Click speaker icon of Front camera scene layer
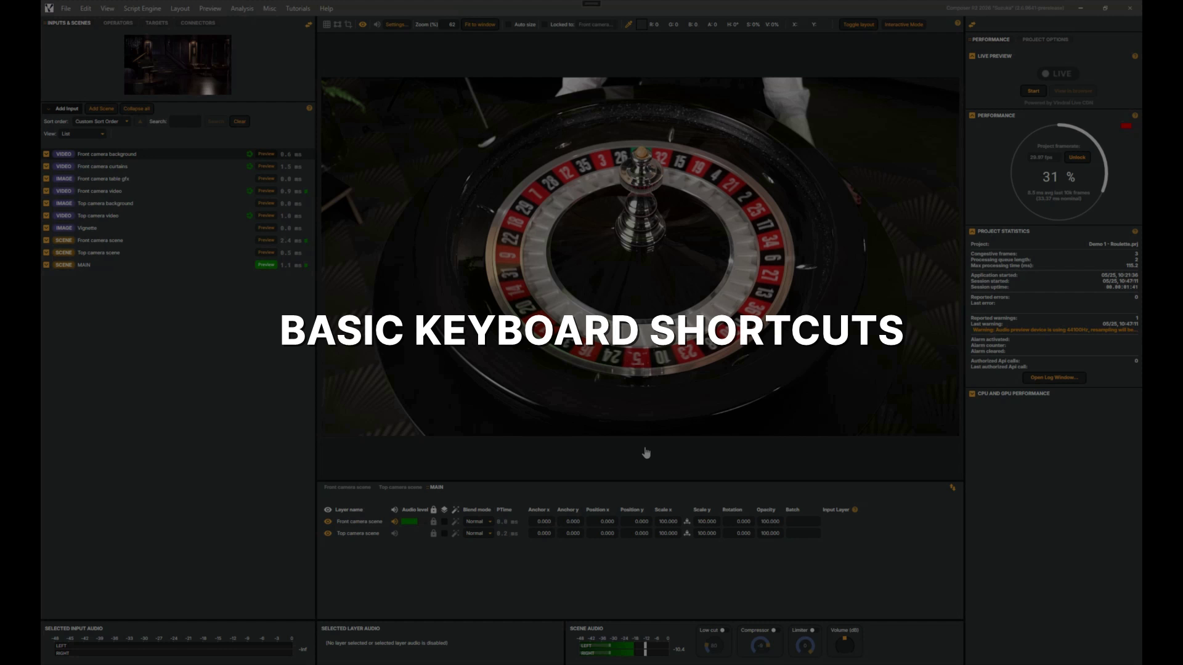 click(394, 522)
